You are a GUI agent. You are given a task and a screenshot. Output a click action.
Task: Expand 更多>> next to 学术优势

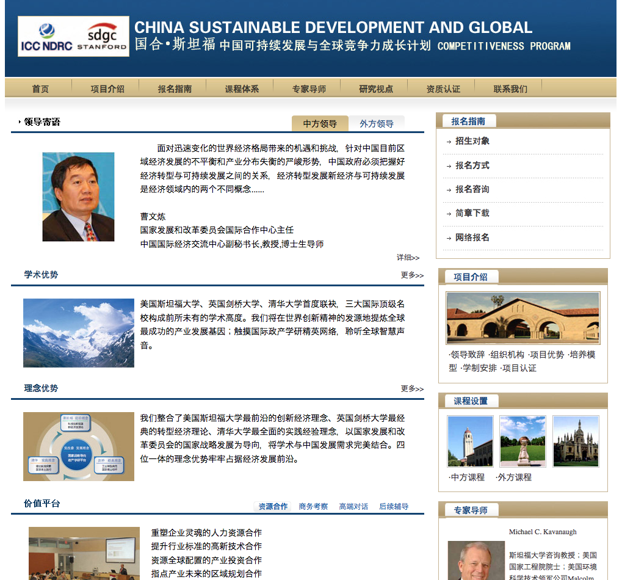412,275
